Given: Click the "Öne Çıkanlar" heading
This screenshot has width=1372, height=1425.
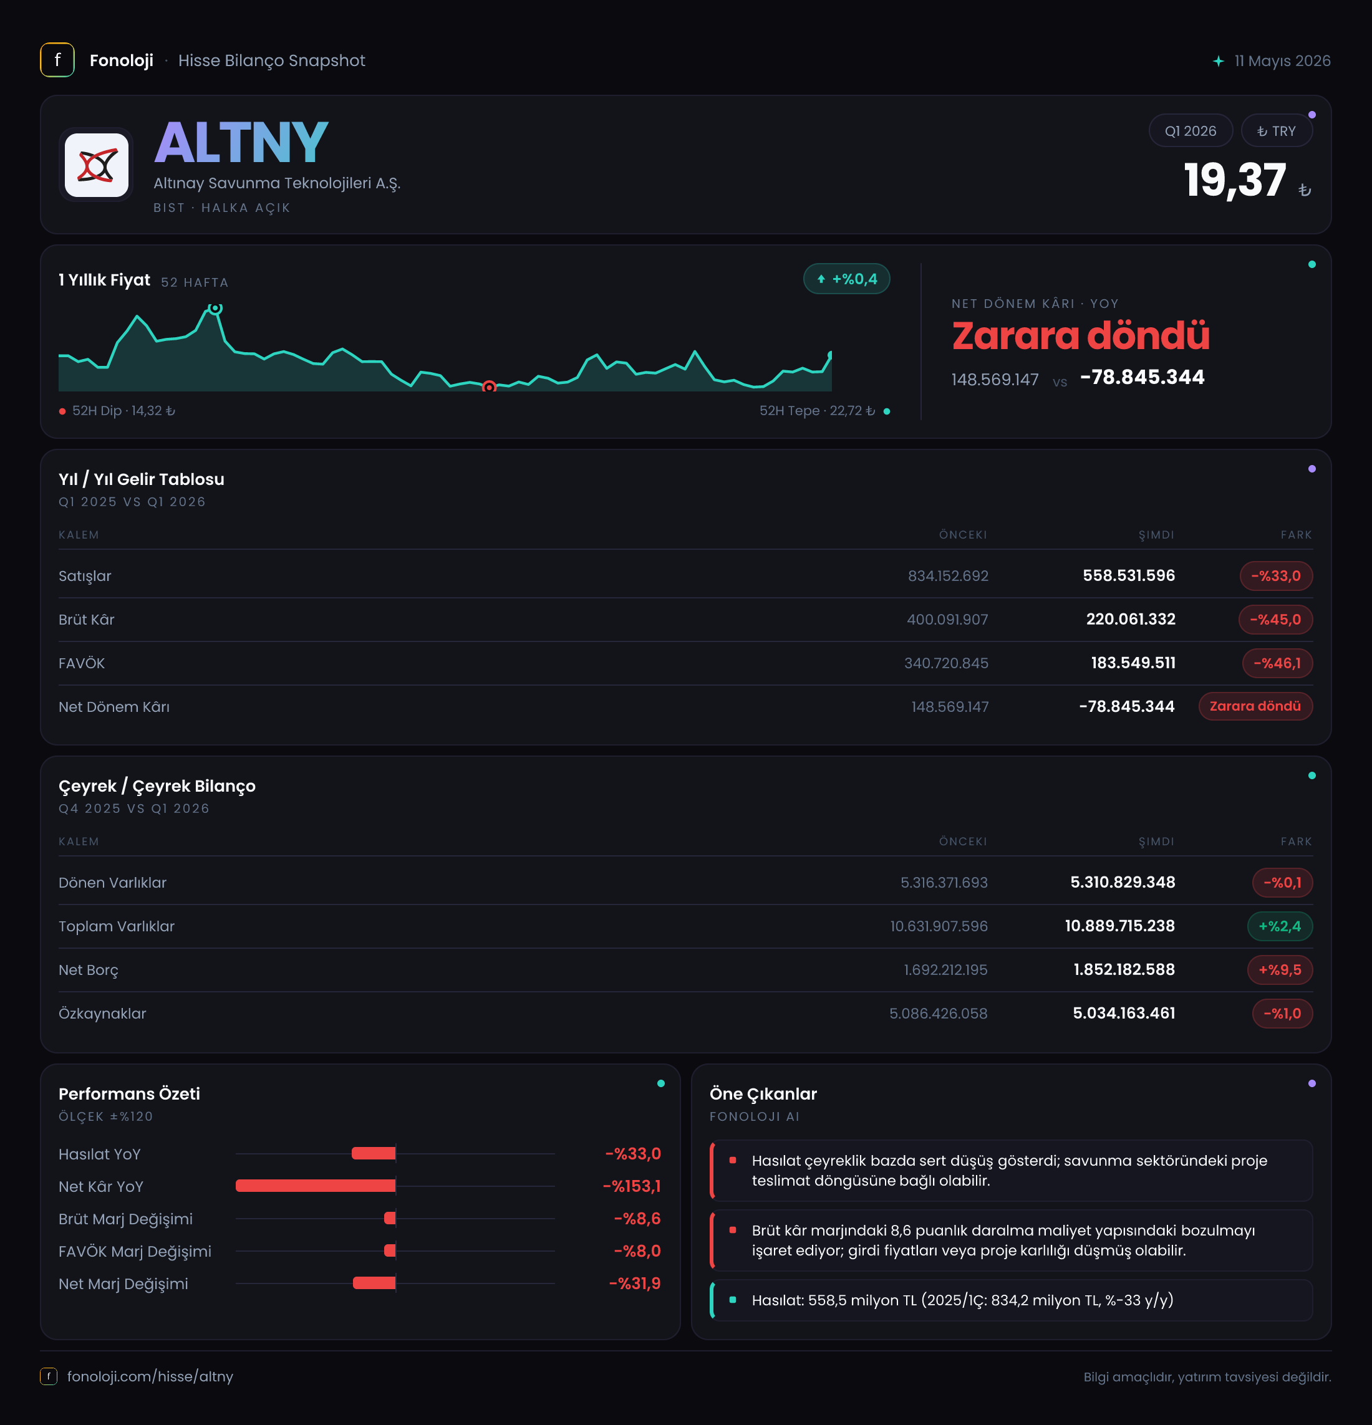Looking at the screenshot, I should pos(763,1093).
